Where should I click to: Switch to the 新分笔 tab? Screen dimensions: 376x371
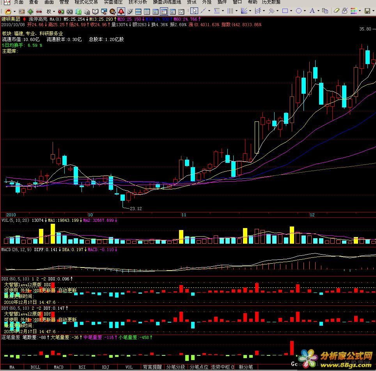coord(246,367)
